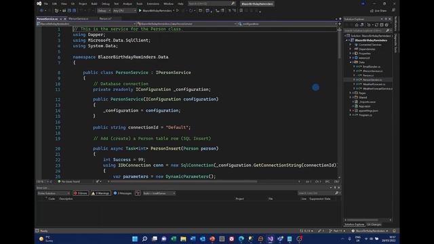434x244 pixels.
Task: Start debugging BlazorBirthdayReminders with green play
Action: pyautogui.click(x=155, y=11)
